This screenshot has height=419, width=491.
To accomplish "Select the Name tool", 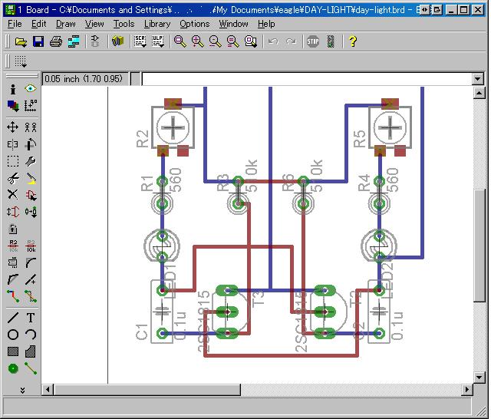I will coord(13,246).
